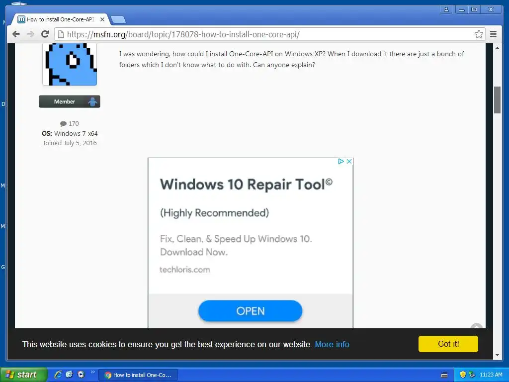Expand the quick launch chevron

tap(93, 372)
